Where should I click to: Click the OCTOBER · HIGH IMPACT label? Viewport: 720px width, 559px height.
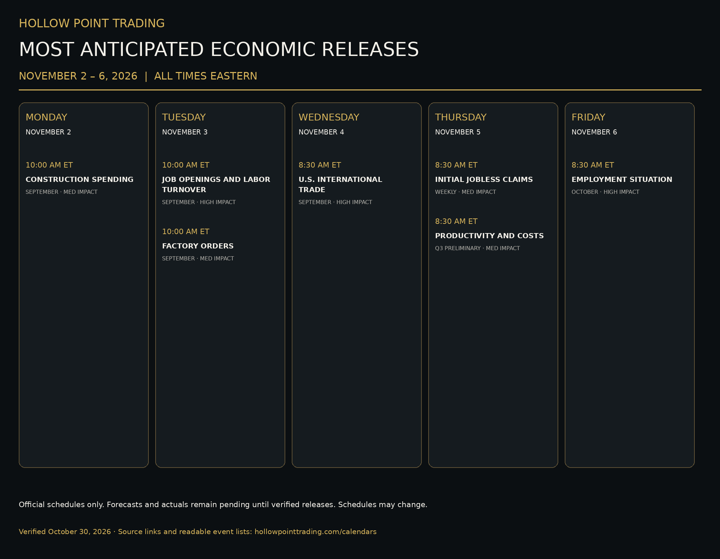point(605,192)
